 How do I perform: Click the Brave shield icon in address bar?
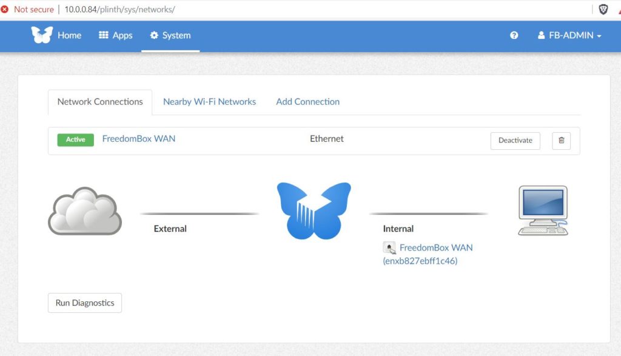(603, 9)
